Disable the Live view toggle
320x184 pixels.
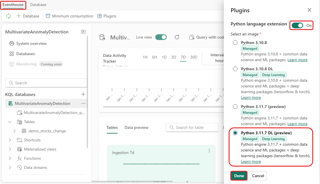tap(161, 37)
